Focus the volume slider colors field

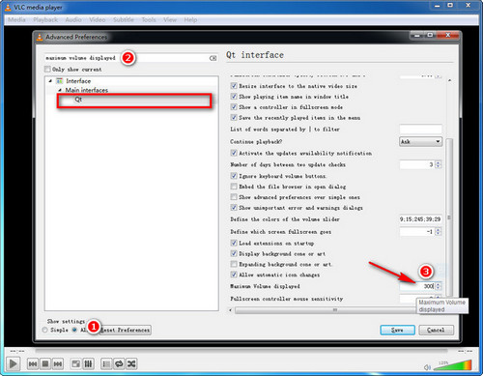coord(420,219)
